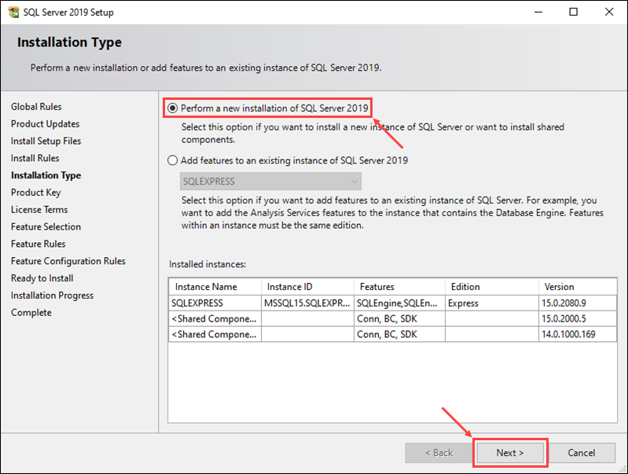Close the SQL Server 2019 Setup window
Viewport: 628px width, 474px height.
609,12
